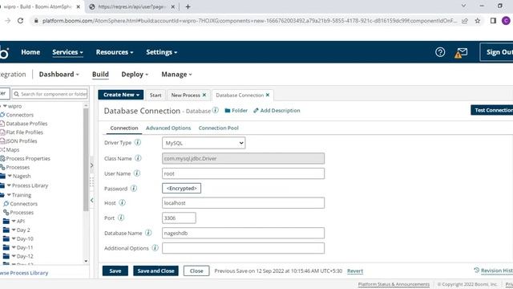The image size is (513, 289).
Task: Collapse the left panel with arrow handle
Action: click(92, 200)
